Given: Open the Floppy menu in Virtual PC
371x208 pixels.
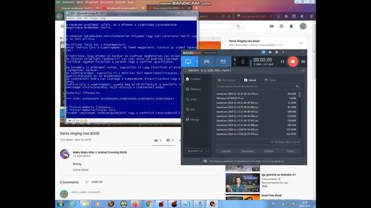Looking at the screenshot, I should pyautogui.click(x=94, y=18).
